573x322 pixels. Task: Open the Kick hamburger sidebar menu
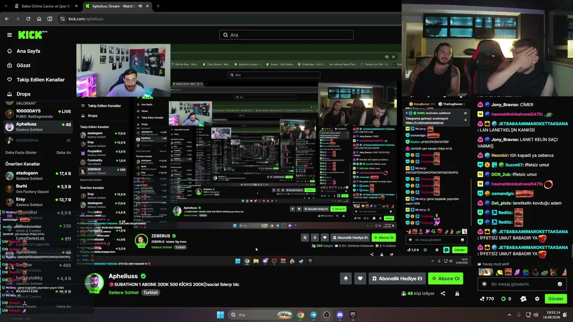pyautogui.click(x=9, y=35)
